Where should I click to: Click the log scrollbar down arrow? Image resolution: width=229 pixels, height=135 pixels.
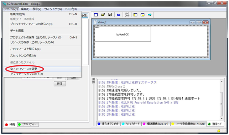(222, 119)
